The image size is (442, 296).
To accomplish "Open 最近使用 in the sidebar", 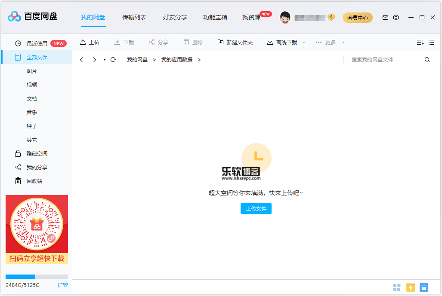I will (37, 44).
